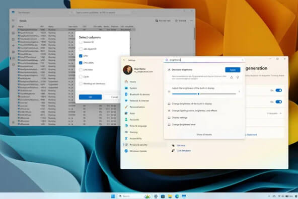Click the Windows Update icon in Settings

point(126,151)
